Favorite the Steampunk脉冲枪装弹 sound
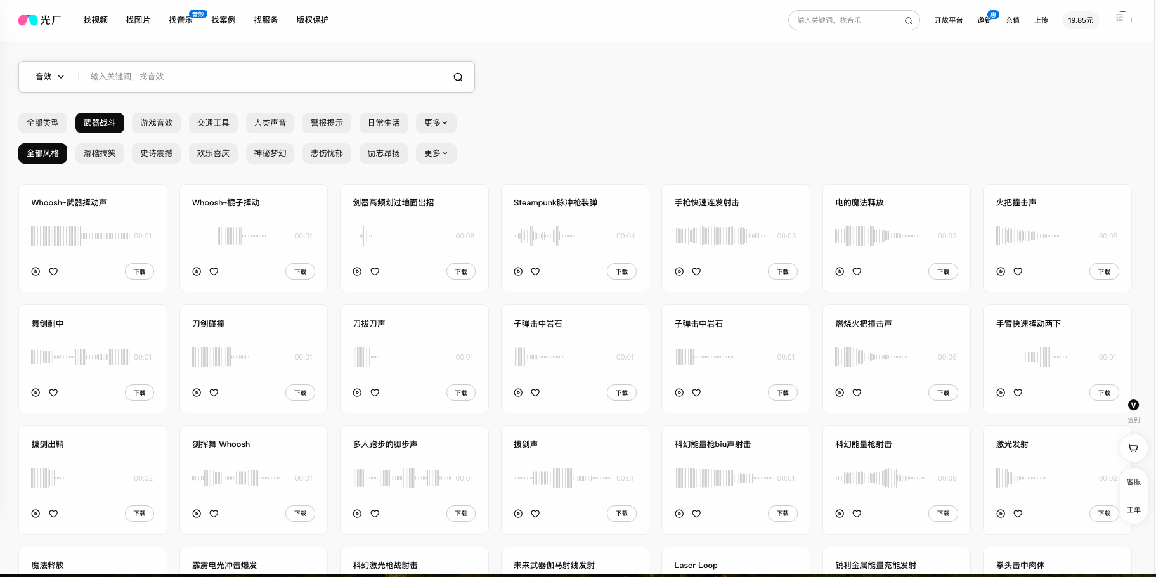Viewport: 1156px width, 577px height. click(x=535, y=271)
